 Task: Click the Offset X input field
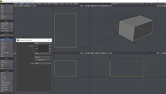pyautogui.click(x=41, y=46)
